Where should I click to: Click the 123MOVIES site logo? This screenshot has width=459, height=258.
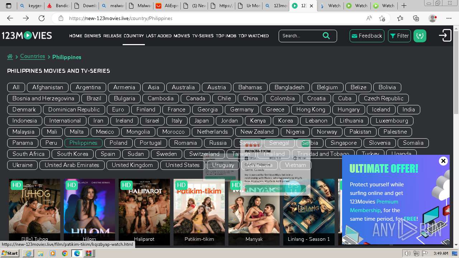coord(27,35)
